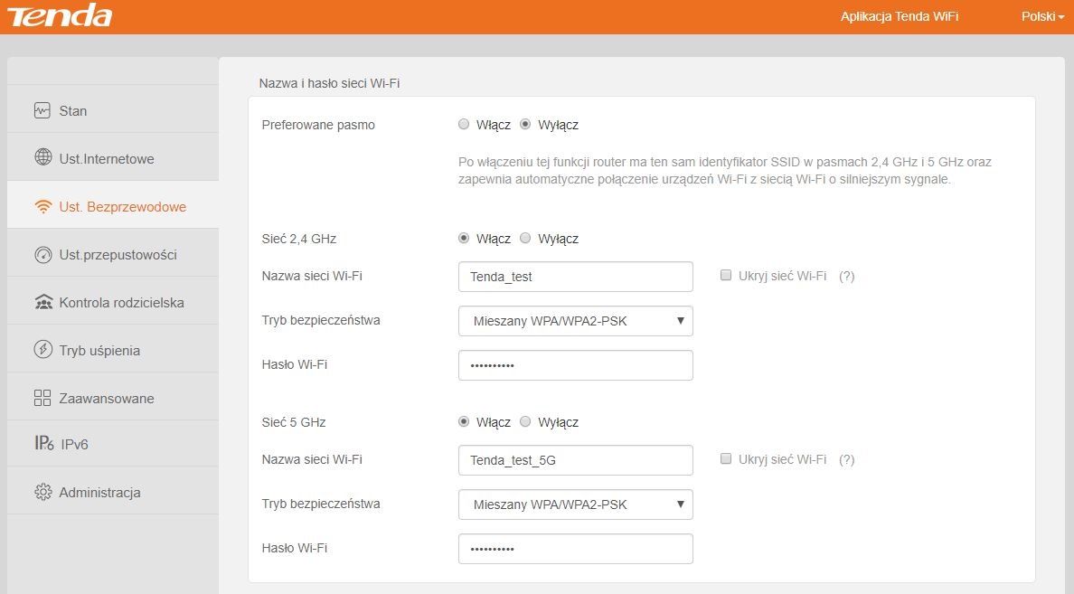Click the 'Nazwa i hasło sieci Wi-Fi' heading
The width and height of the screenshot is (1074, 594).
[x=329, y=83]
